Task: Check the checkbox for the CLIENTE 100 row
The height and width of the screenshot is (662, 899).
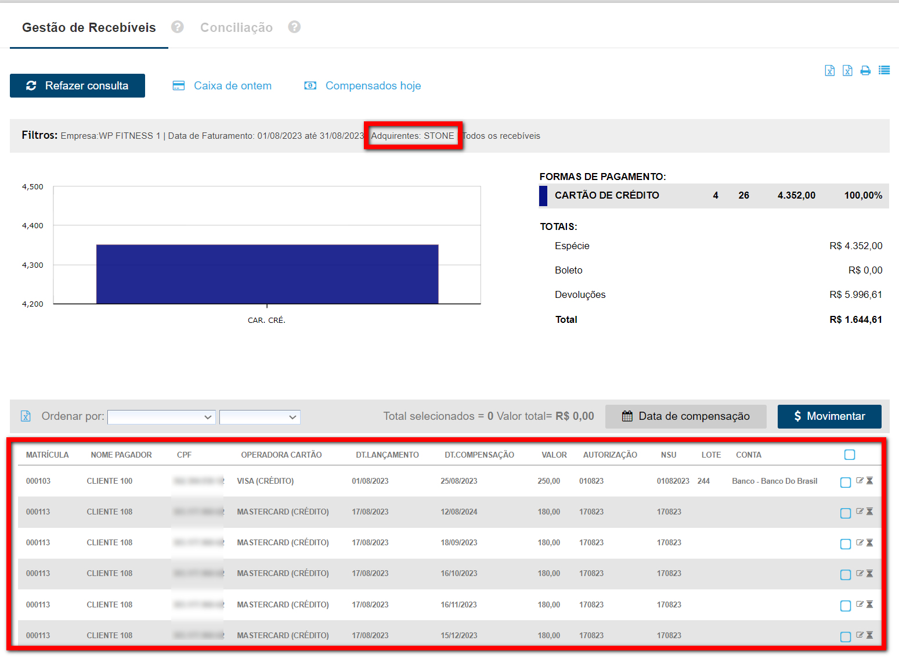Action: click(846, 483)
